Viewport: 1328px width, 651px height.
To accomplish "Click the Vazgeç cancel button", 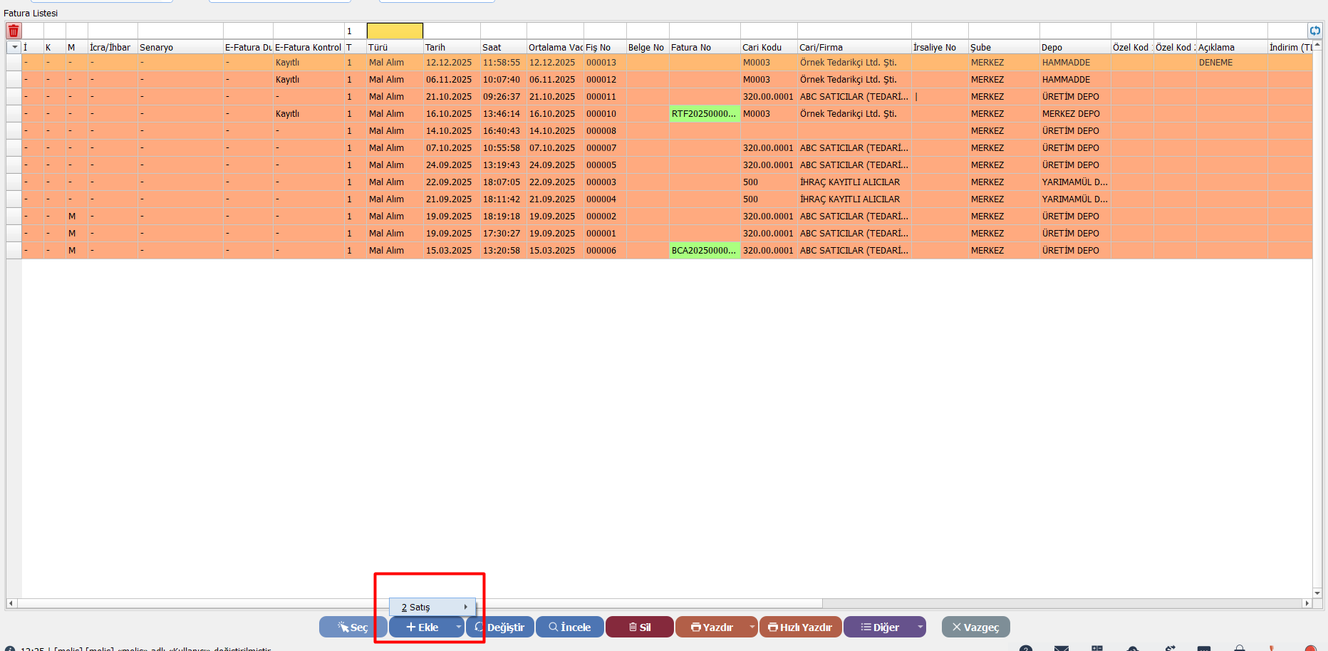I will click(975, 627).
